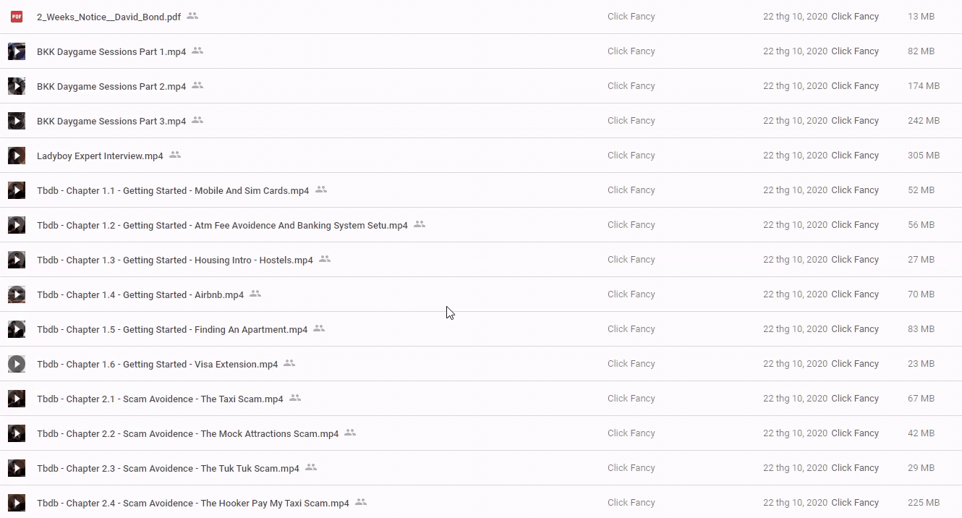962x518 pixels.
Task: Select the Chapter 1.3 Housing Intro - Hostels.mp4 name
Action: [175, 260]
